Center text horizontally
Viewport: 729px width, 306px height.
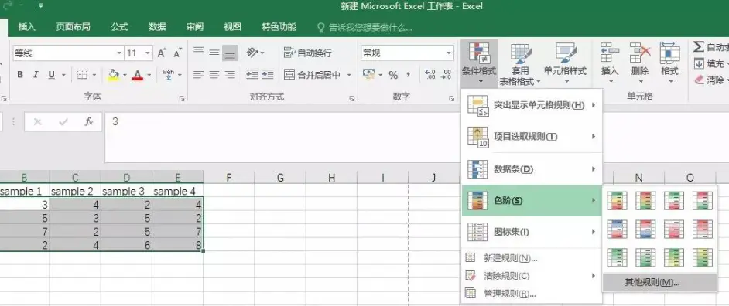pyautogui.click(x=214, y=75)
